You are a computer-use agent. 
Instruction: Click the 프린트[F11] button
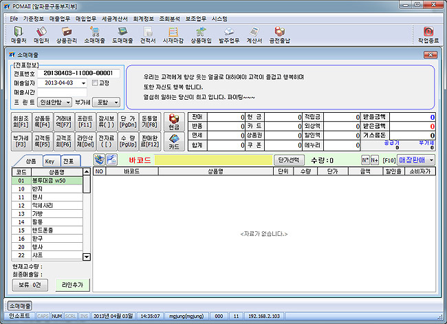coord(85,122)
